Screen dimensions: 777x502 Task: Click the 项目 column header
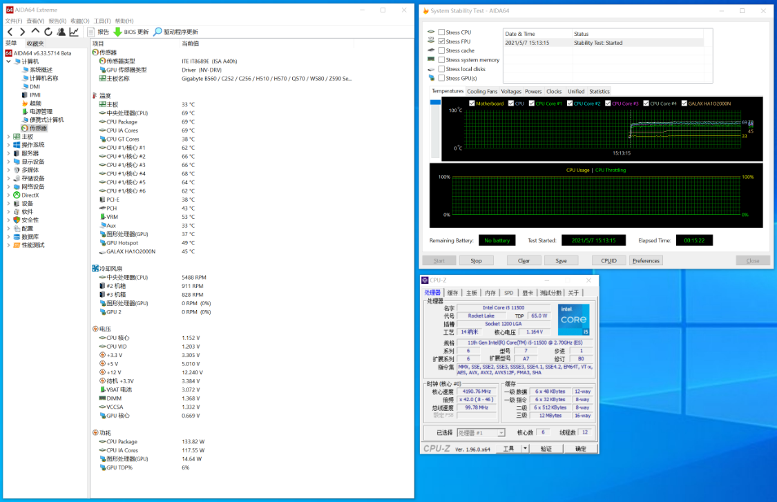click(98, 44)
